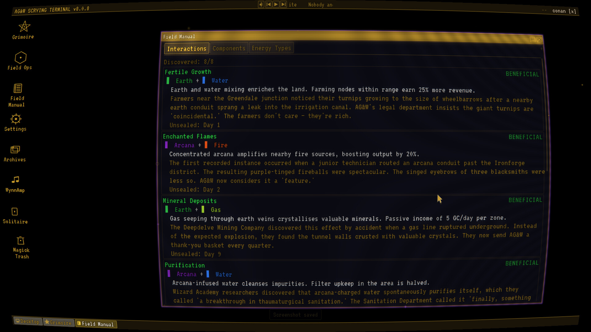Click the Grimoire taskbar button
Viewport: 591px width, 332px height.
58,322
